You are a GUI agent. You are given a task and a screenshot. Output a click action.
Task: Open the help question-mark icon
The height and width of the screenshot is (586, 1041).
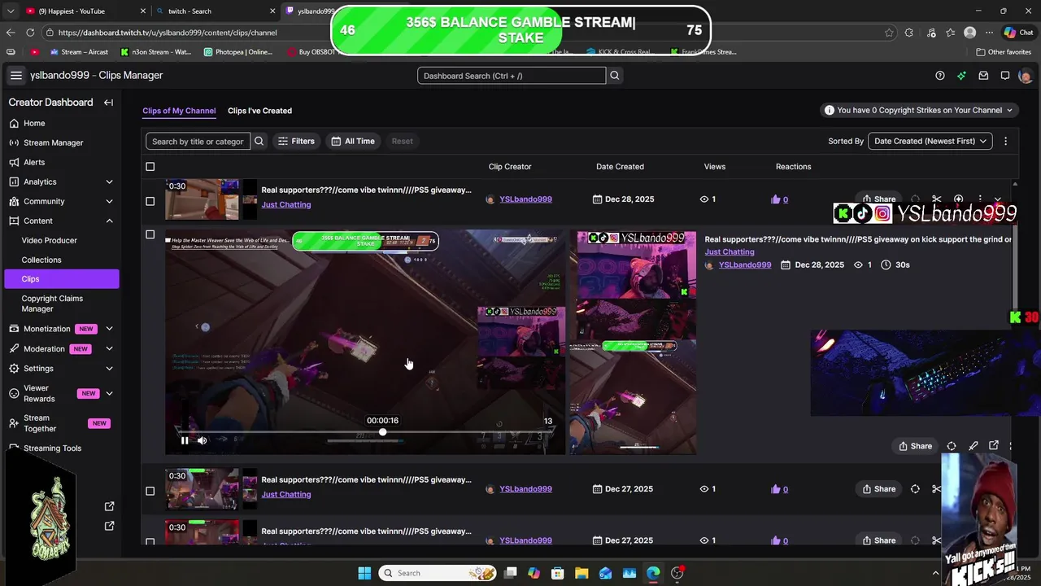pyautogui.click(x=940, y=76)
